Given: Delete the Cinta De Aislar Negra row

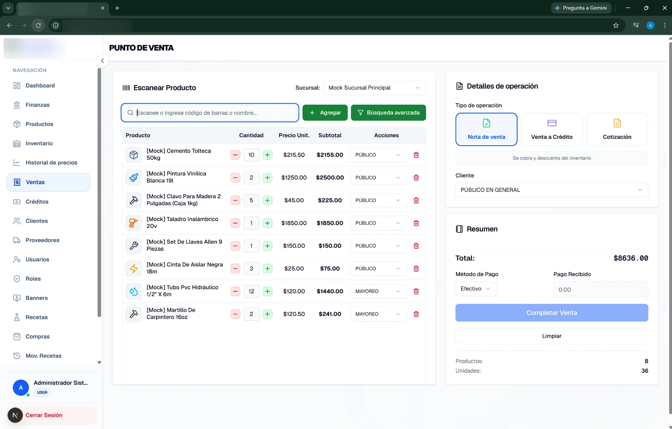Looking at the screenshot, I should coord(416,268).
